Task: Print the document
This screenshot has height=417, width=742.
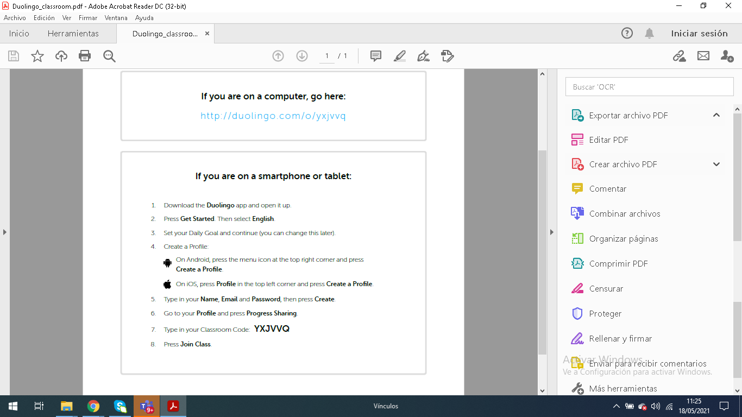Action: click(85, 56)
